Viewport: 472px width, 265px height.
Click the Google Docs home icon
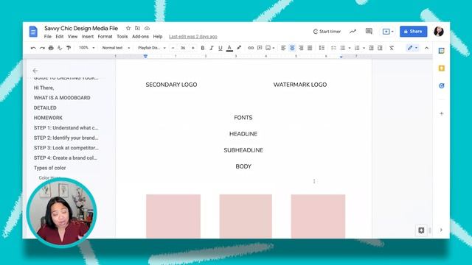[33, 32]
